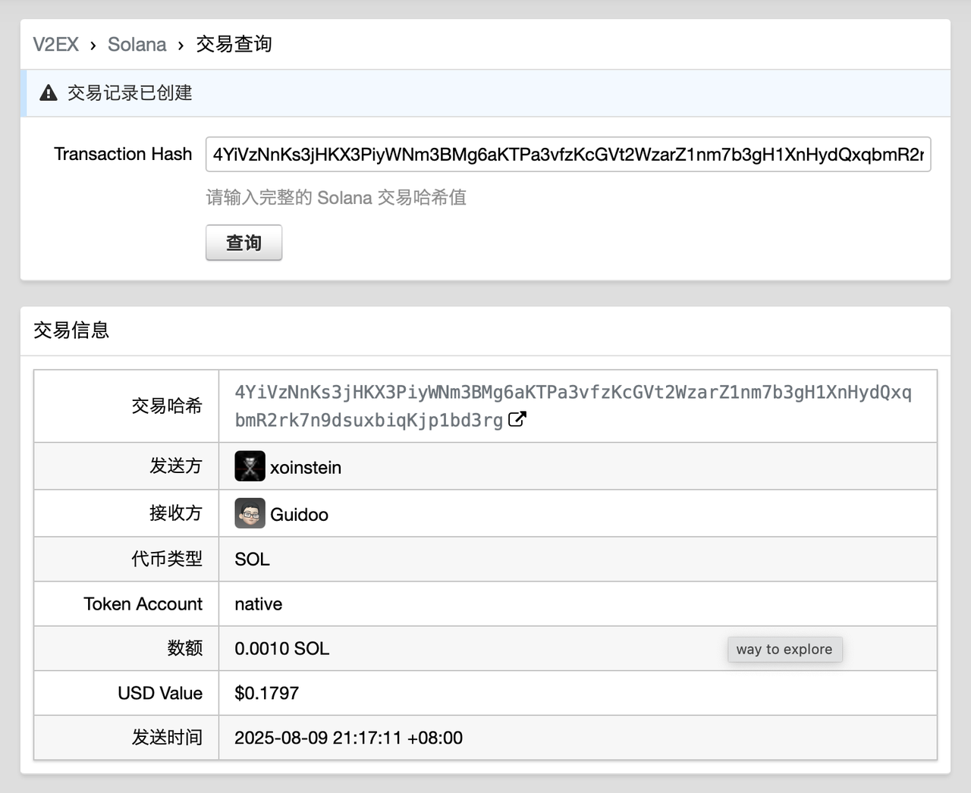The image size is (971, 793).
Task: Click xoinstein's avatar image
Action: pos(250,466)
